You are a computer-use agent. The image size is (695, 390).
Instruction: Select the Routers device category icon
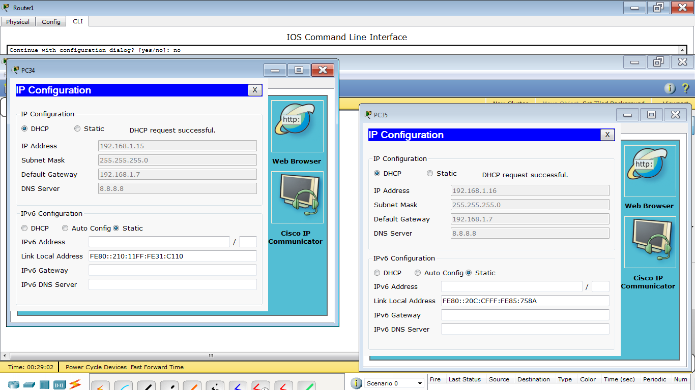(14, 384)
